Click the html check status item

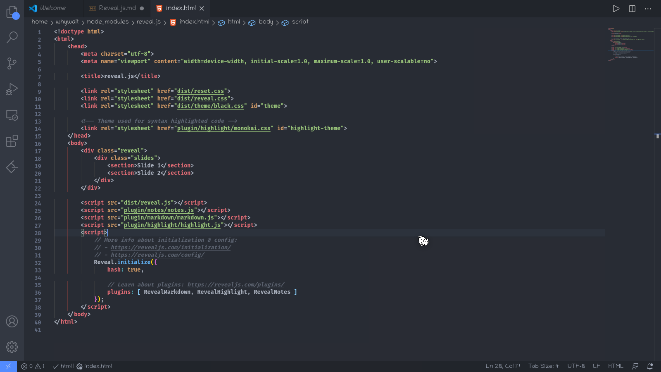[62, 366]
